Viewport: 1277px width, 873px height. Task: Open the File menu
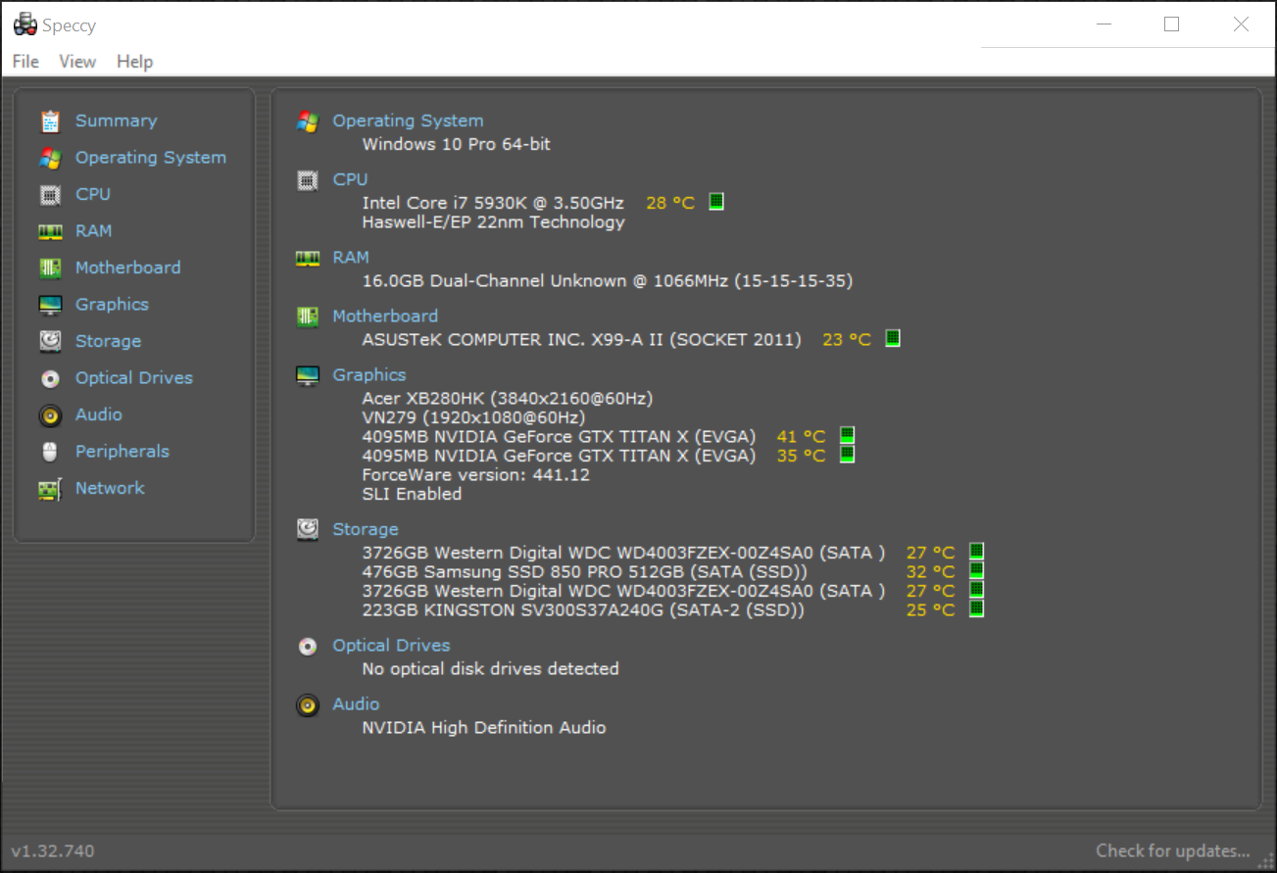(x=25, y=62)
